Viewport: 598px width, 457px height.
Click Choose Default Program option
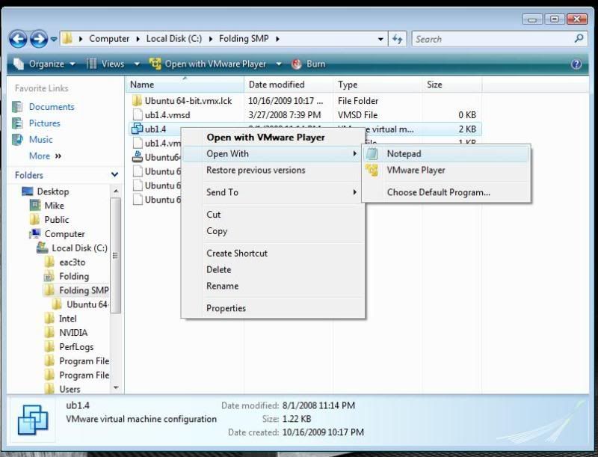point(438,192)
